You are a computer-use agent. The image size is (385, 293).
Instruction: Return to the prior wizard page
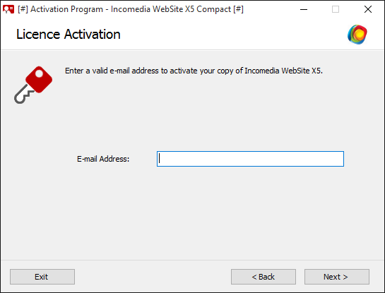(263, 277)
